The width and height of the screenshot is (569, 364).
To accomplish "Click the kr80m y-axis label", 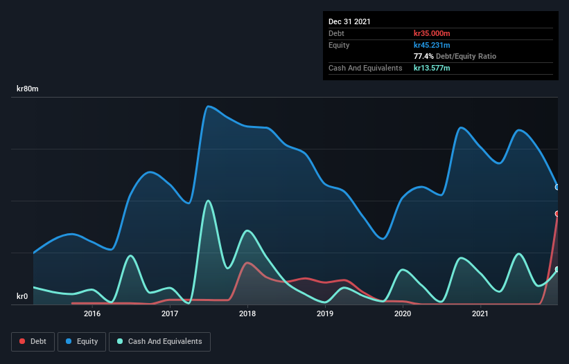I will coord(28,89).
